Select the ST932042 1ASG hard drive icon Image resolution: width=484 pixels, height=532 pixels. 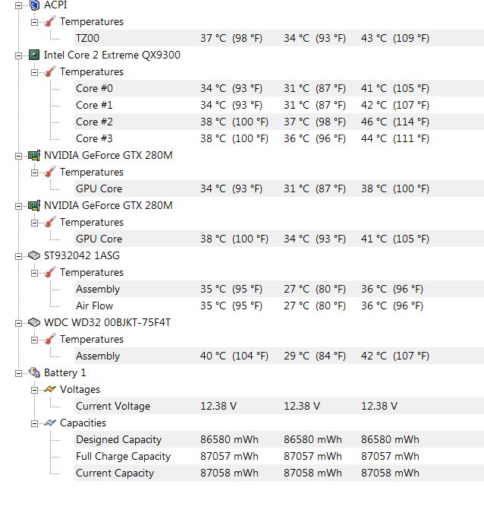point(34,255)
